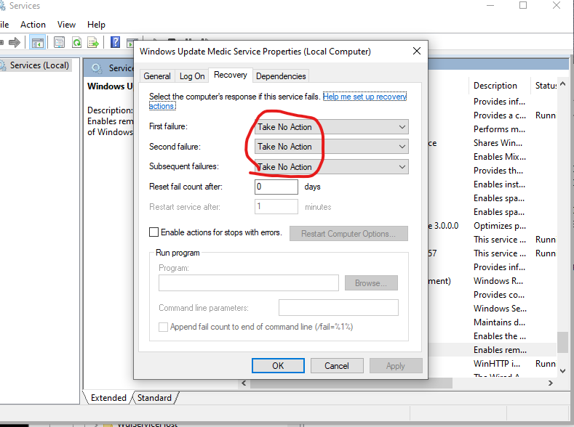Select the 'Windows Se...' description row
This screenshot has height=427, width=574.
pyautogui.click(x=500, y=309)
